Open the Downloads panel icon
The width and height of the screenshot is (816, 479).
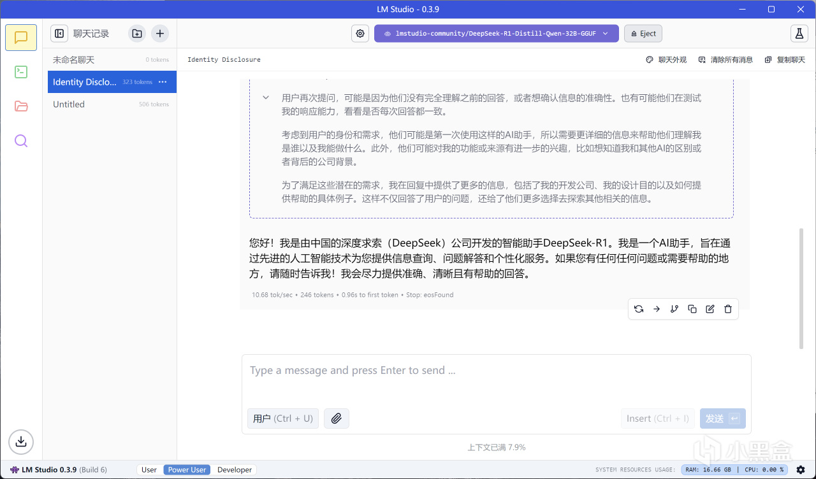pyautogui.click(x=21, y=441)
